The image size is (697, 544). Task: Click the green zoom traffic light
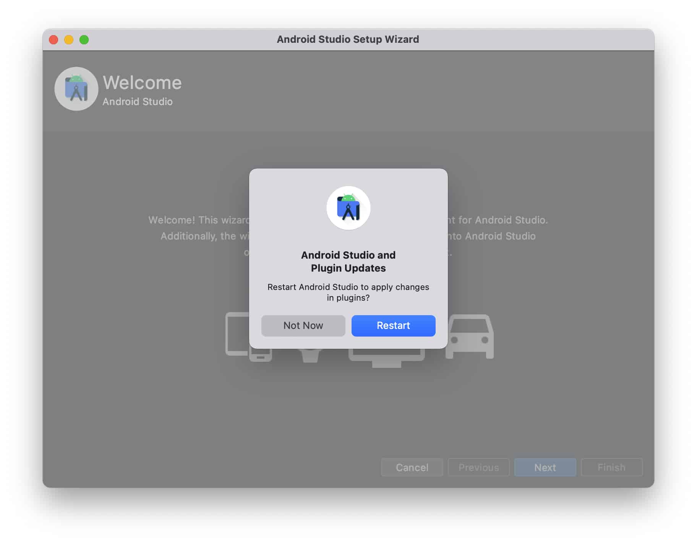[84, 39]
